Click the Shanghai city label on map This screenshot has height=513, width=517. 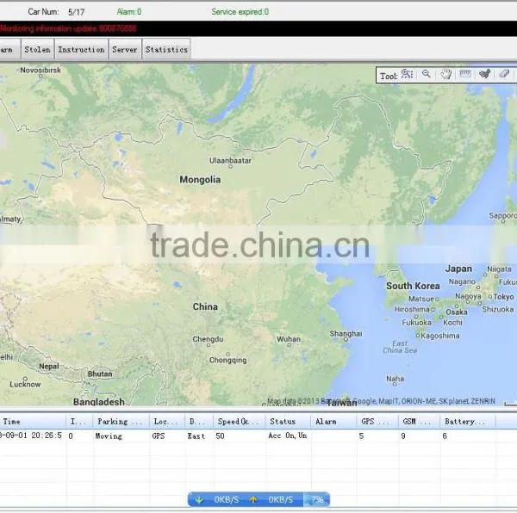pyautogui.click(x=346, y=334)
